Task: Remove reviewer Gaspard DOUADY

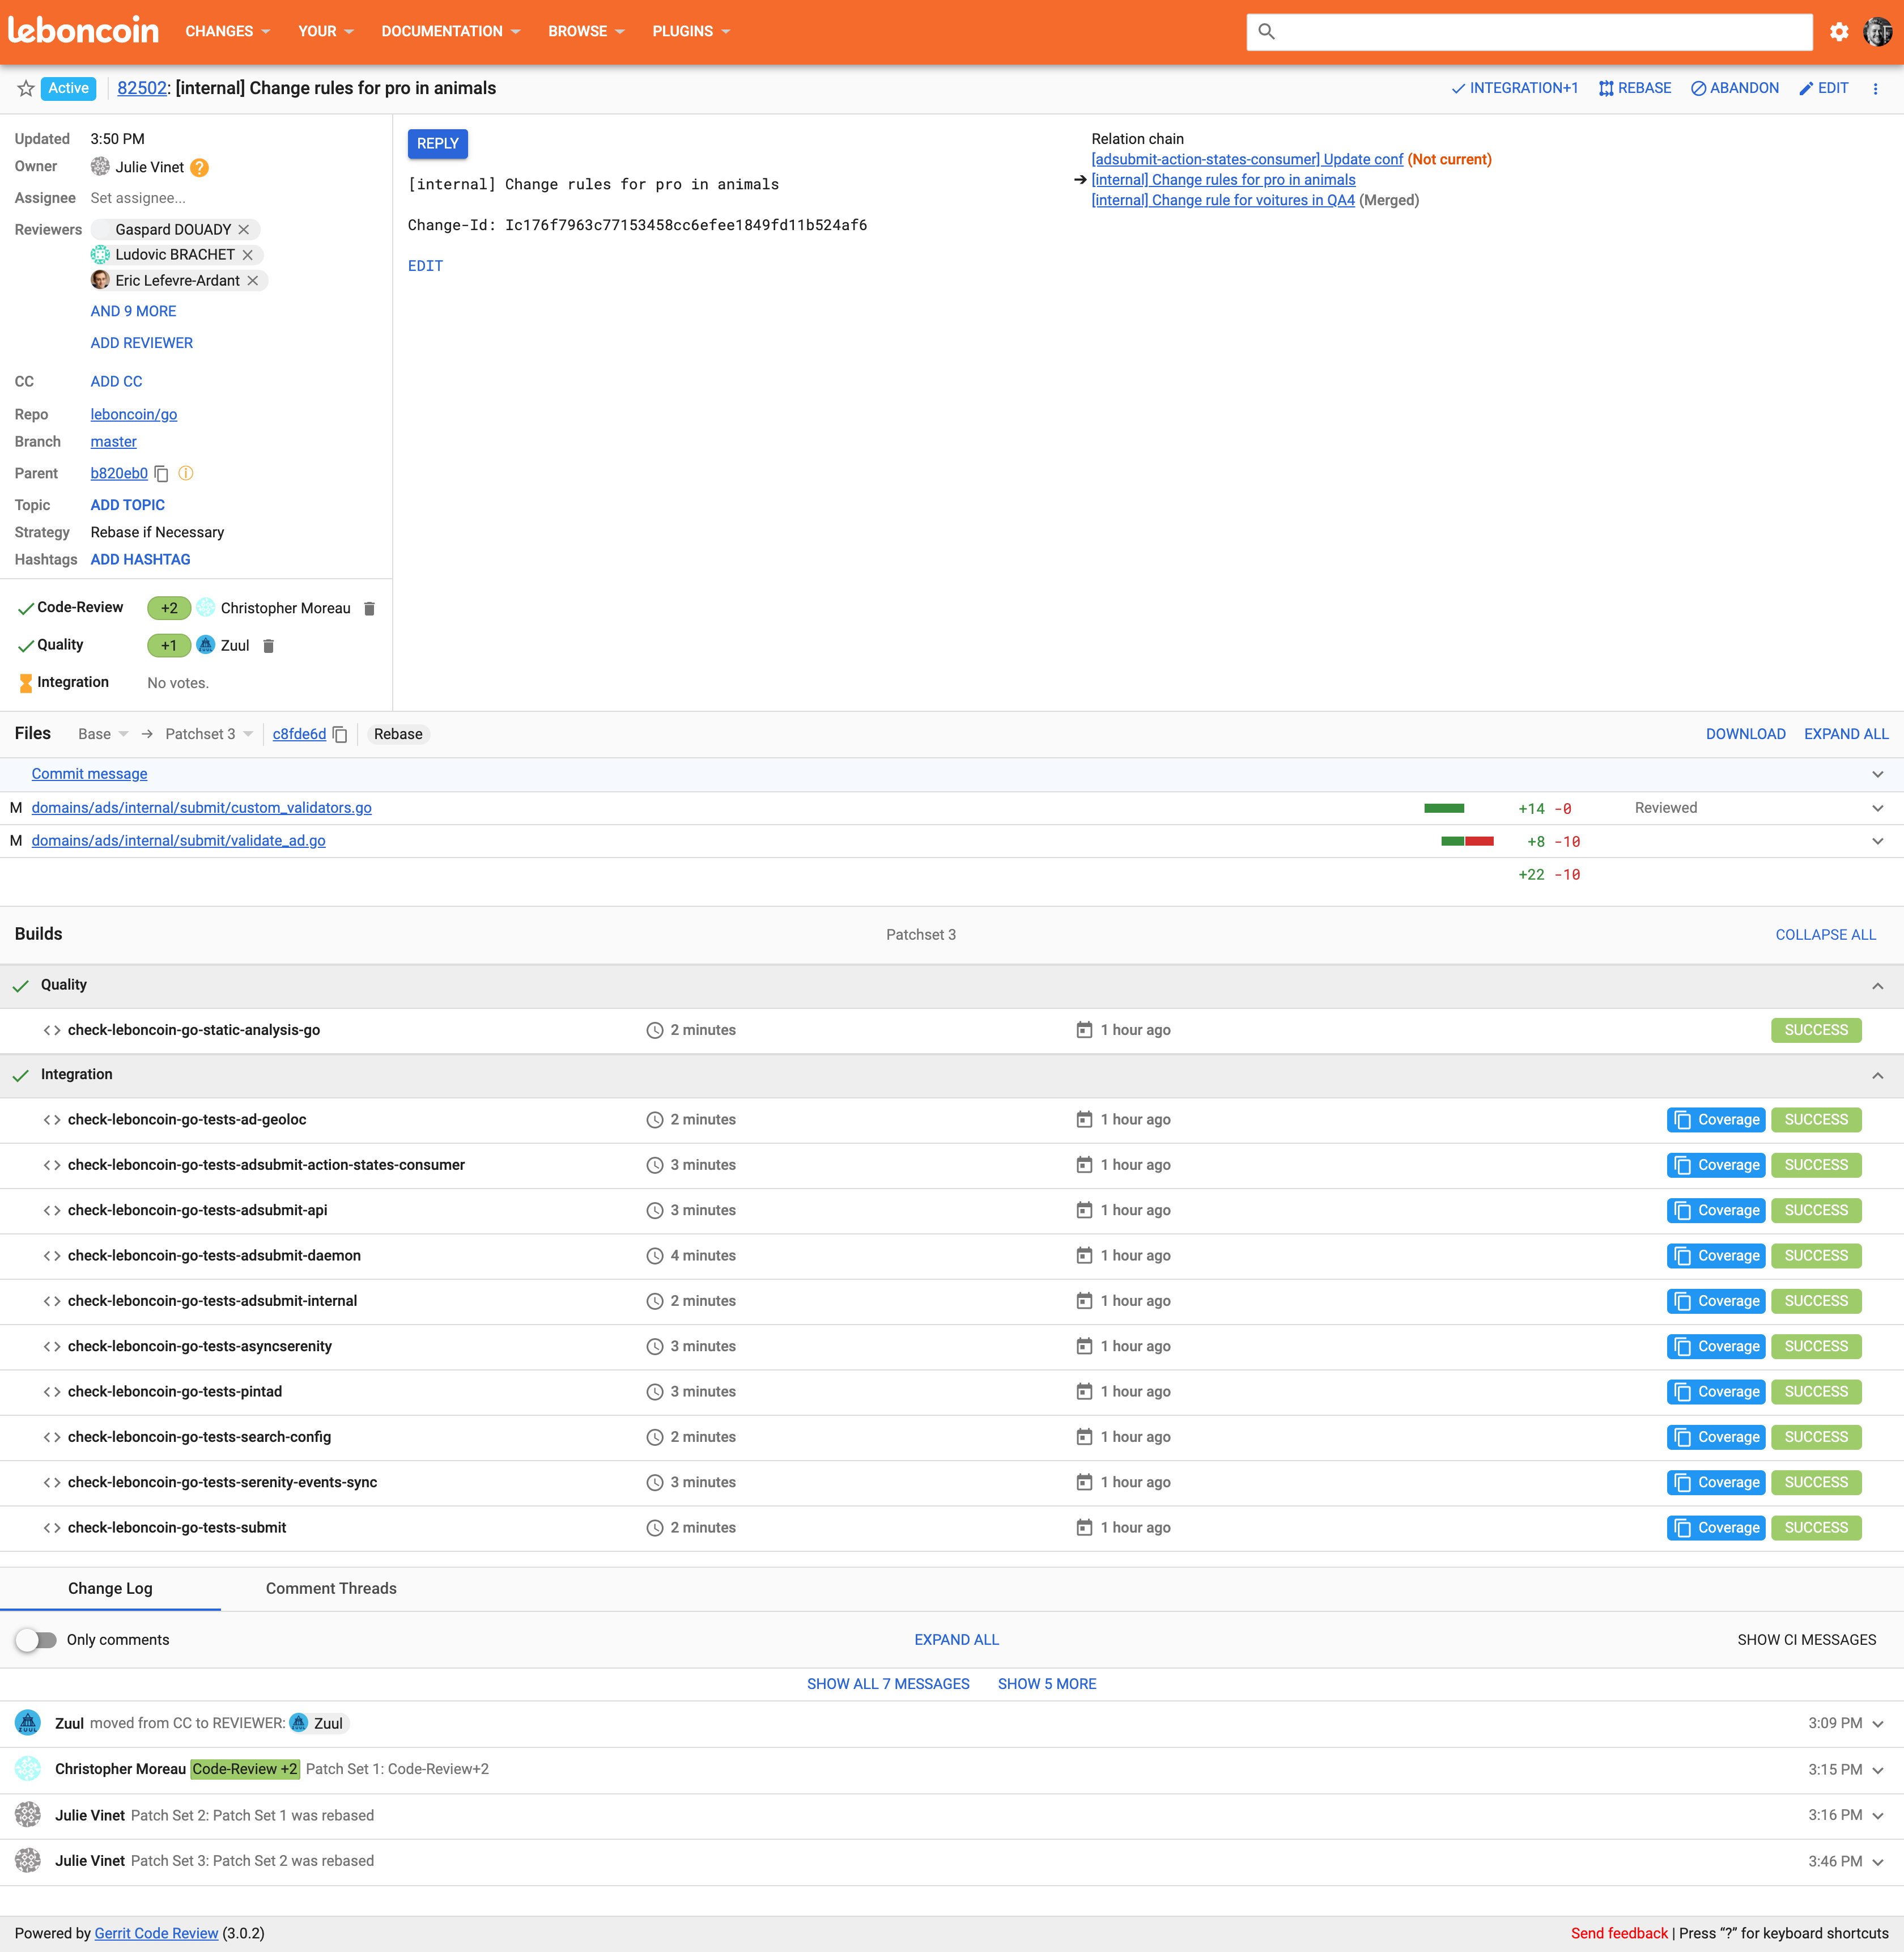Action: tap(244, 230)
